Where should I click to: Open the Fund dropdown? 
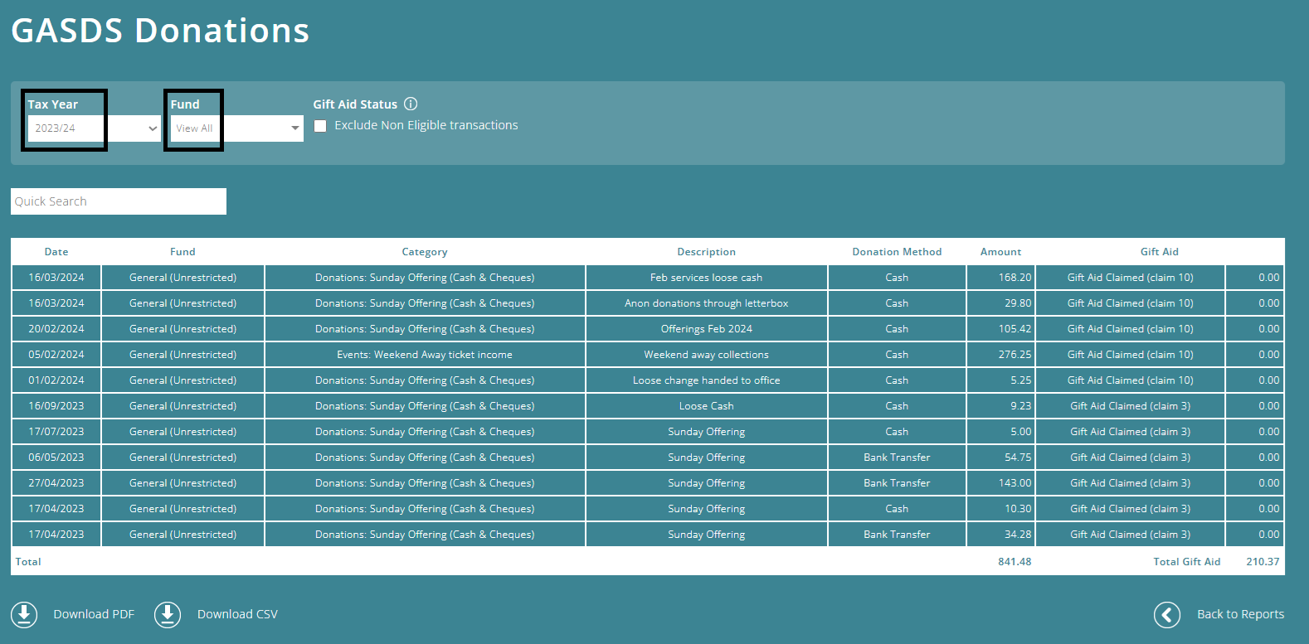(236, 128)
